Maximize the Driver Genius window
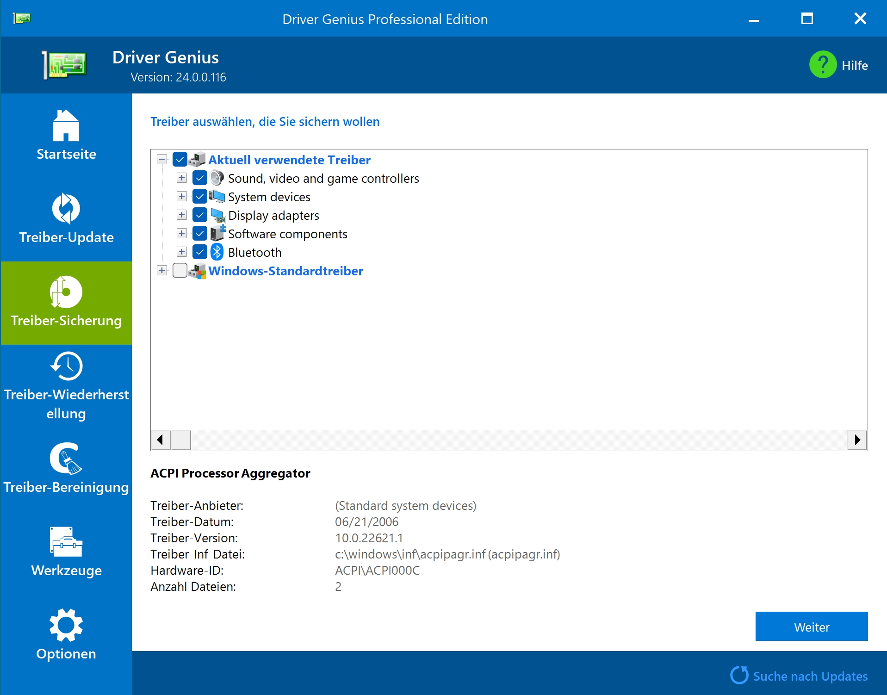This screenshot has width=887, height=695. tap(807, 19)
